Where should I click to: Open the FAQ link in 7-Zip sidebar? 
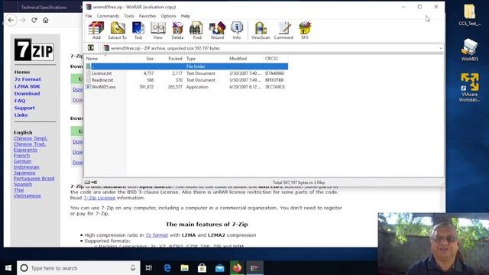[x=20, y=101]
